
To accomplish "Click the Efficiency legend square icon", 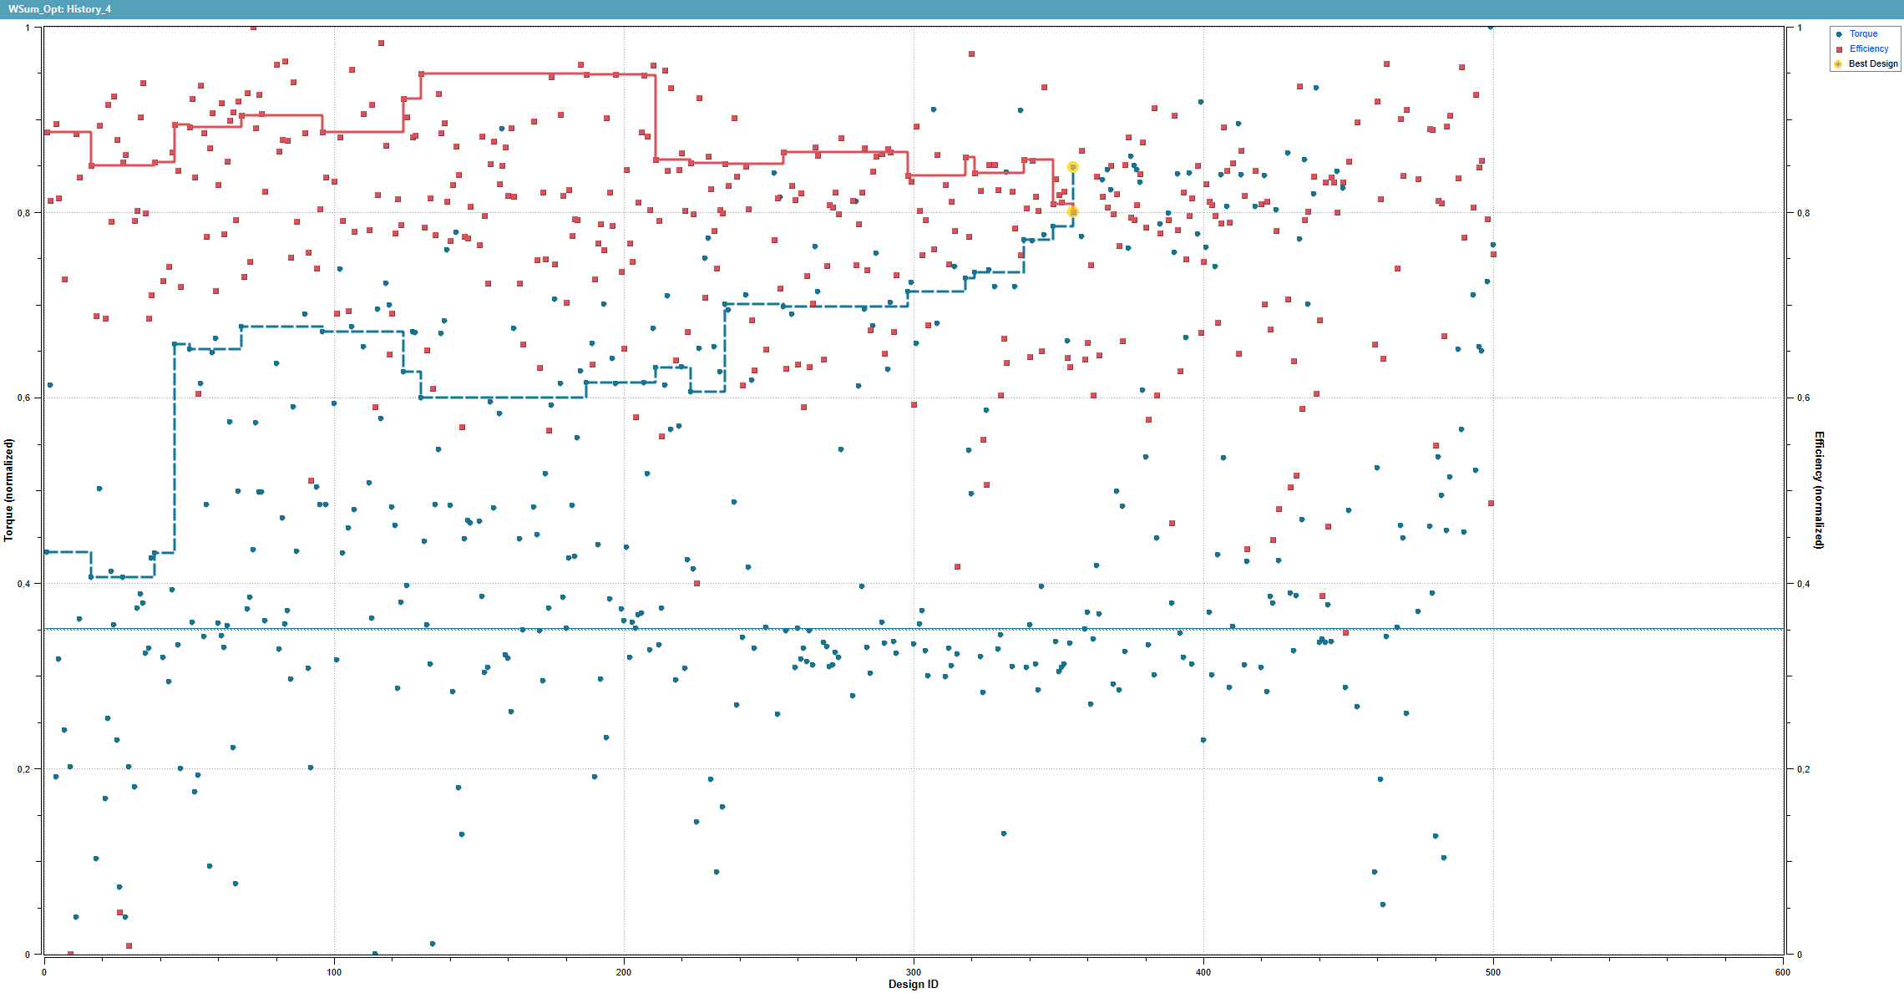I will [1839, 49].
